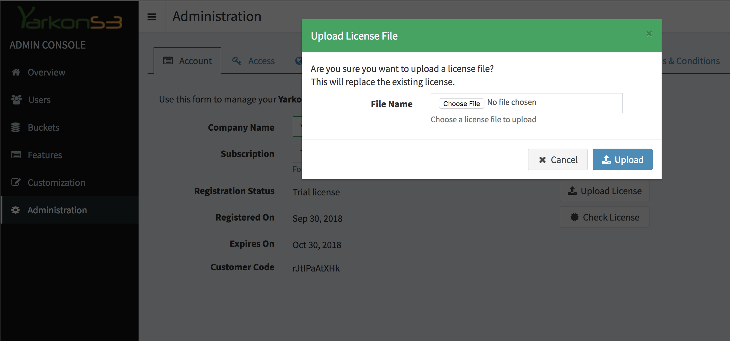Click the Features list icon
Viewport: 730px width, 341px height.
tap(16, 155)
